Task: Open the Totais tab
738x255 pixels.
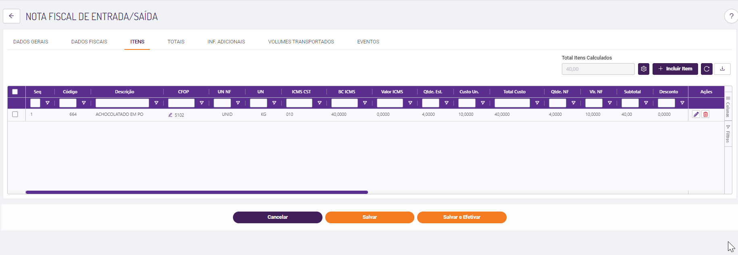Action: point(176,42)
